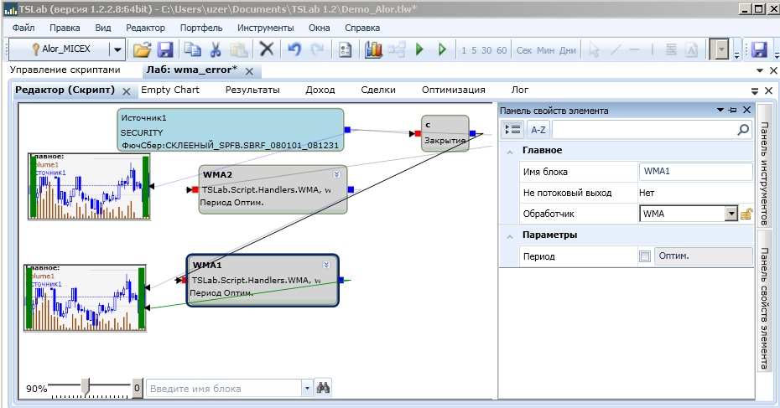The width and height of the screenshot is (780, 408).
Task: Collapse the Главное property section
Action: 509,150
